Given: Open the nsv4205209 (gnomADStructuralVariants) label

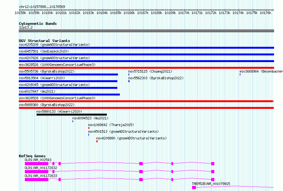Looking at the screenshot, I should tap(54, 45).
